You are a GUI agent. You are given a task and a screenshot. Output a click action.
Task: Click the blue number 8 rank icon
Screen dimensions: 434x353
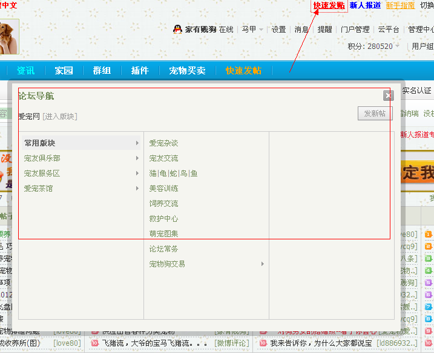pos(428,319)
